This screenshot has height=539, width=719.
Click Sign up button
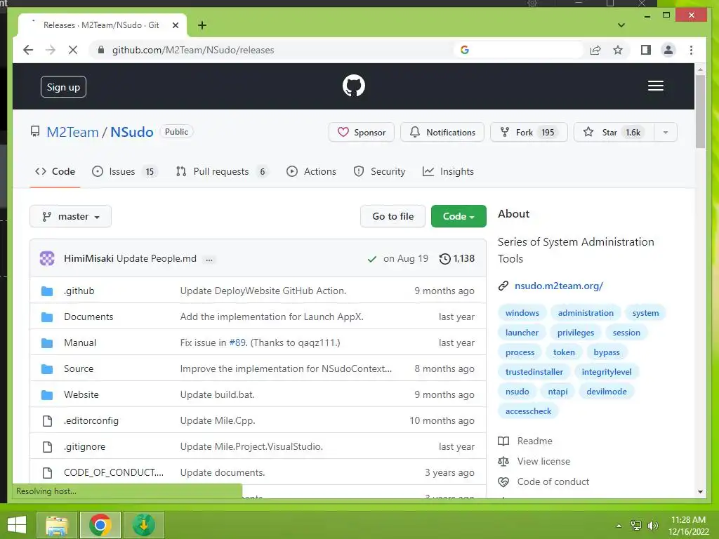[63, 87]
